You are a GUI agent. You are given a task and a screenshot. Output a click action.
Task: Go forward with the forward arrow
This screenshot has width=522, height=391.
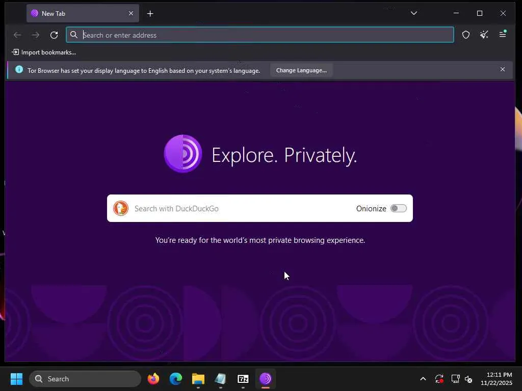click(x=36, y=35)
